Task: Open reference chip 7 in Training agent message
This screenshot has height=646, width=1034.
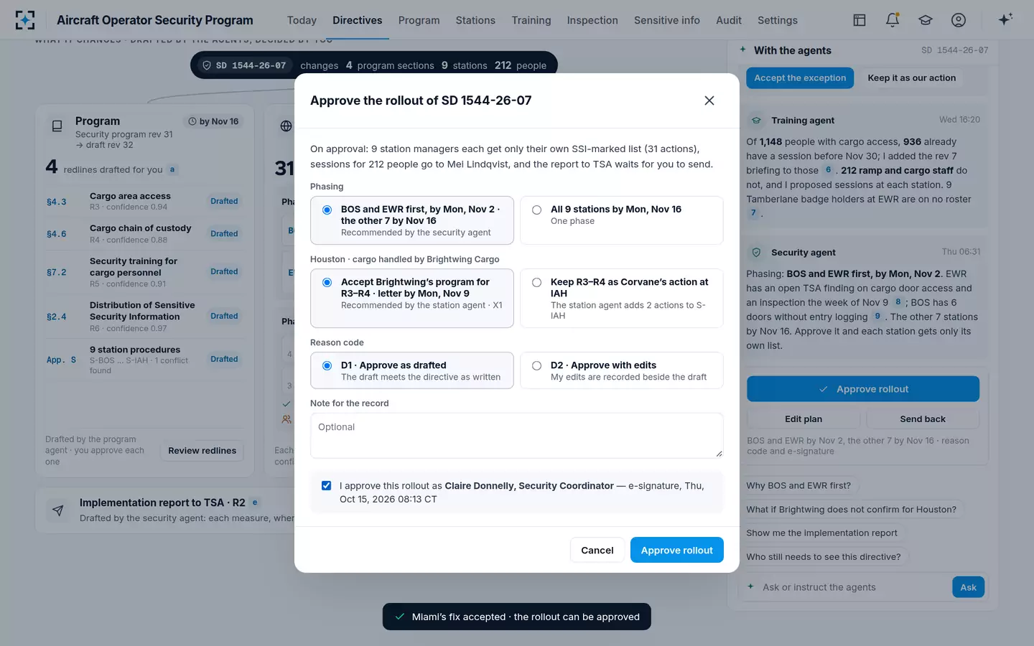Action: [753, 213]
